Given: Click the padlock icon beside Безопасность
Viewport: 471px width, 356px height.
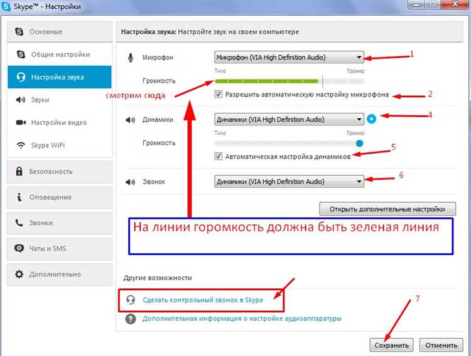Looking at the screenshot, I should [x=19, y=171].
